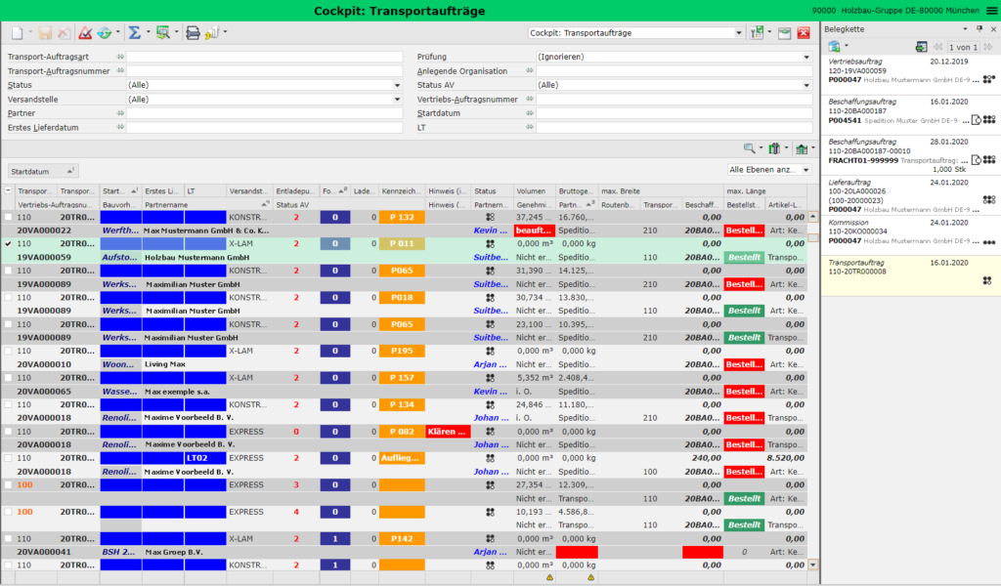Tick the checkbox for the P018 row
The width and height of the screenshot is (1001, 586).
point(9,297)
